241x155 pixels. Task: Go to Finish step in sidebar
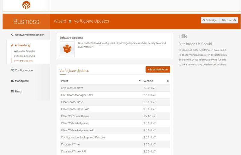pyautogui.click(x=18, y=91)
